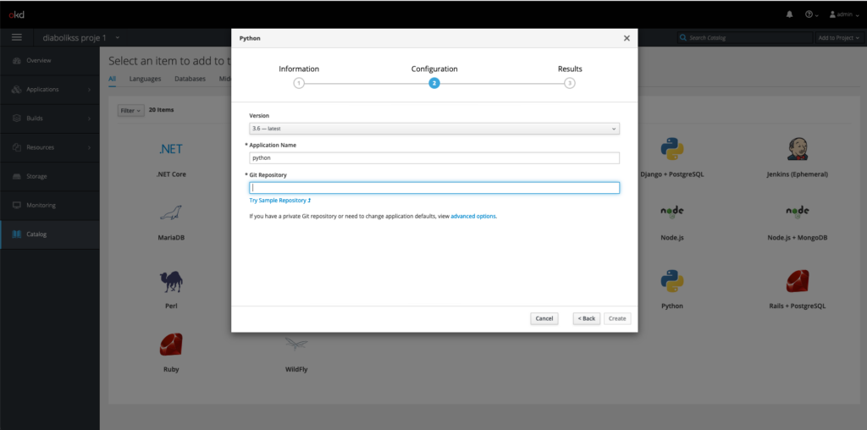Click the Monitoring screen icon

click(17, 205)
